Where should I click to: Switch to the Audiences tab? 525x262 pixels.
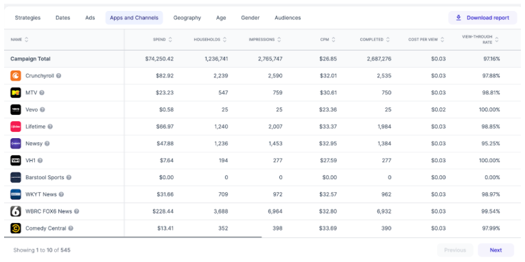click(x=288, y=18)
